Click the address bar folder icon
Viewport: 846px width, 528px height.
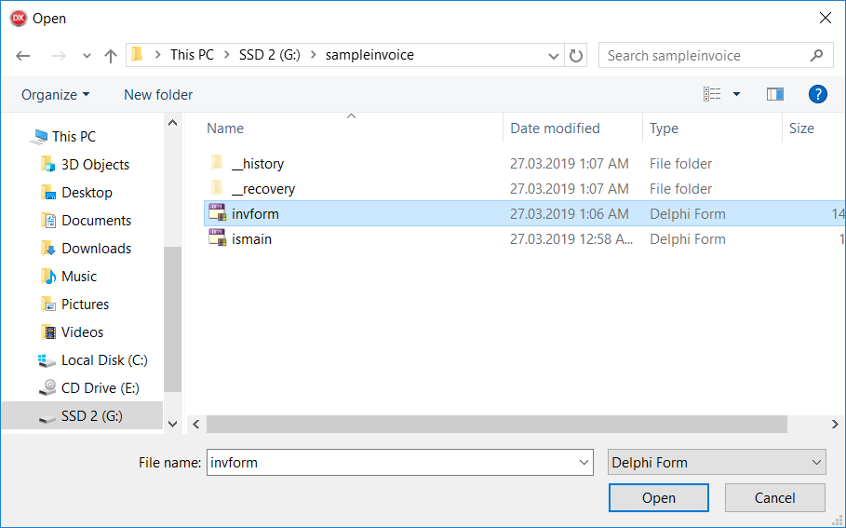[138, 55]
